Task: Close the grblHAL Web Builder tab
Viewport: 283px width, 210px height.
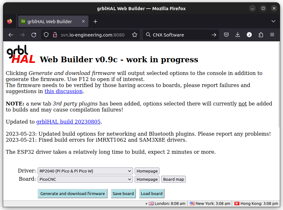Action: click(83, 21)
